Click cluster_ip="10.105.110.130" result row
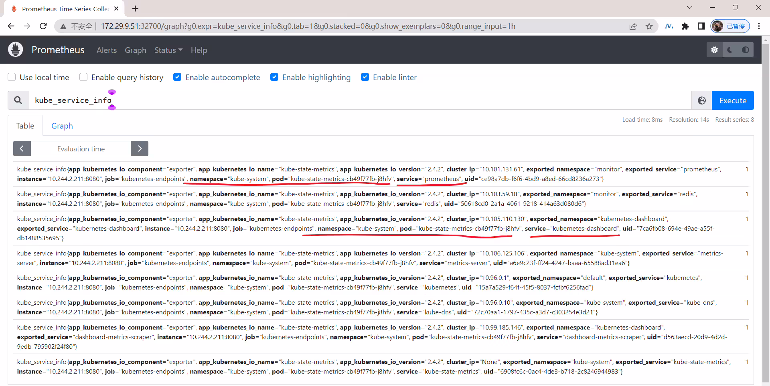The width and height of the screenshot is (770, 386). click(x=381, y=228)
